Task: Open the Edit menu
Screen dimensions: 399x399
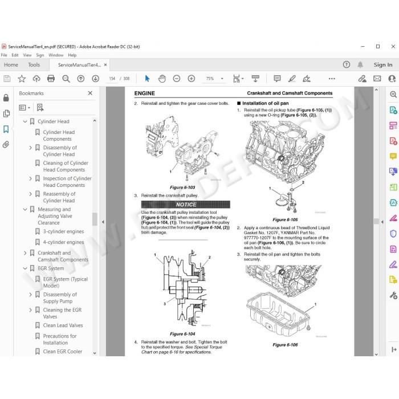Action: tap(15, 55)
